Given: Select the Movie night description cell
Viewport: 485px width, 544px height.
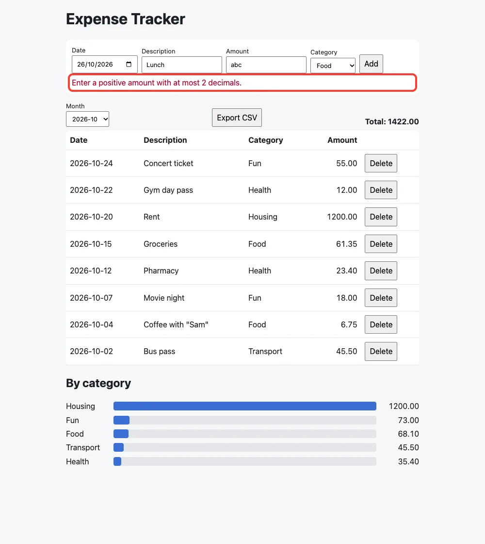Looking at the screenshot, I should (164, 298).
